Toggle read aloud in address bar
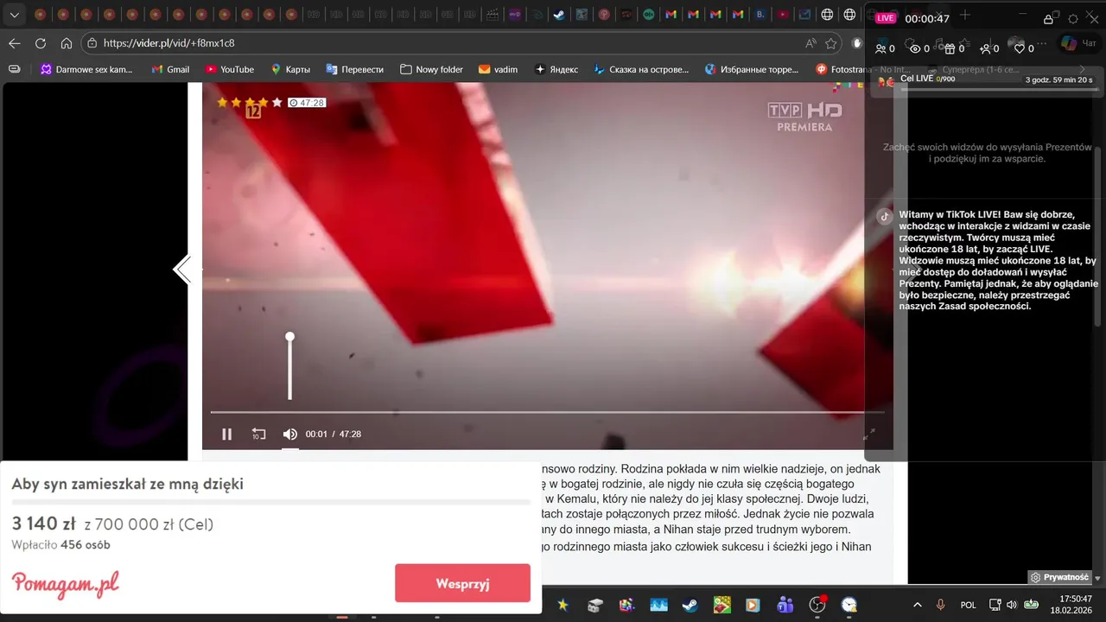Screen dimensions: 1106x622 [810, 43]
